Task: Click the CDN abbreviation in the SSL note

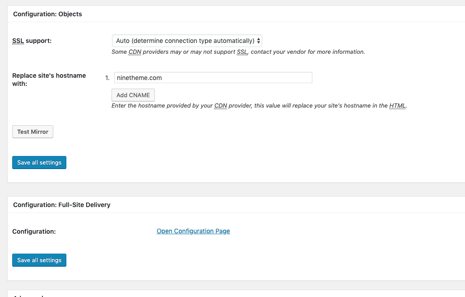Action: 135,52
